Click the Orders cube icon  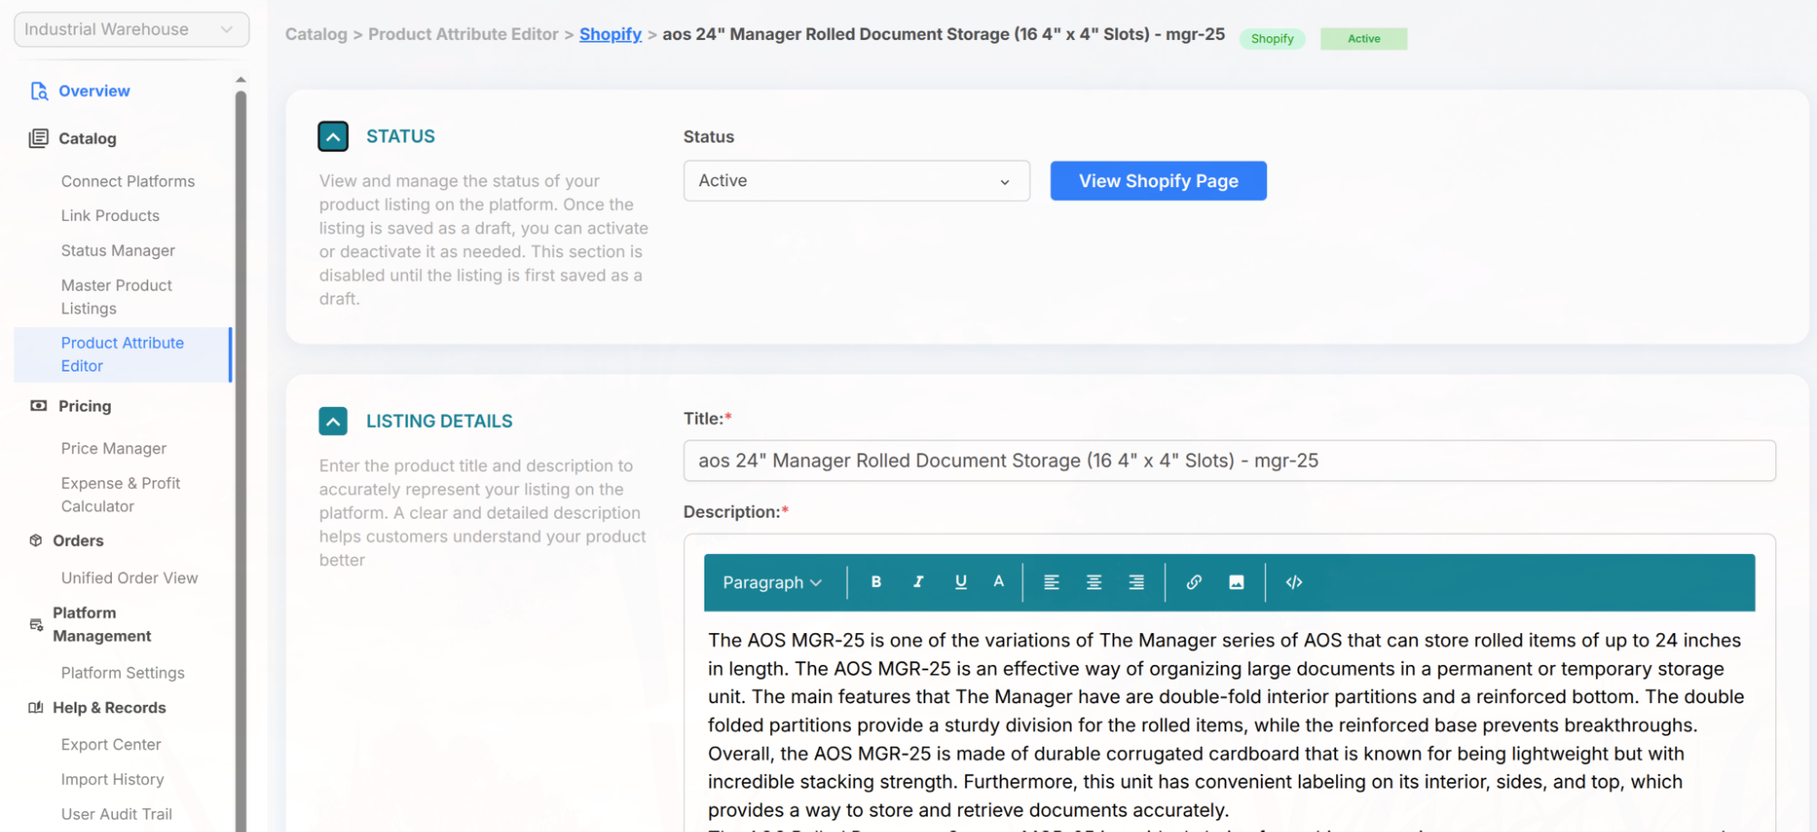point(36,540)
